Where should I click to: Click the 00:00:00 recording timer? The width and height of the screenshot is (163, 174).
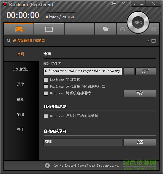point(23,15)
